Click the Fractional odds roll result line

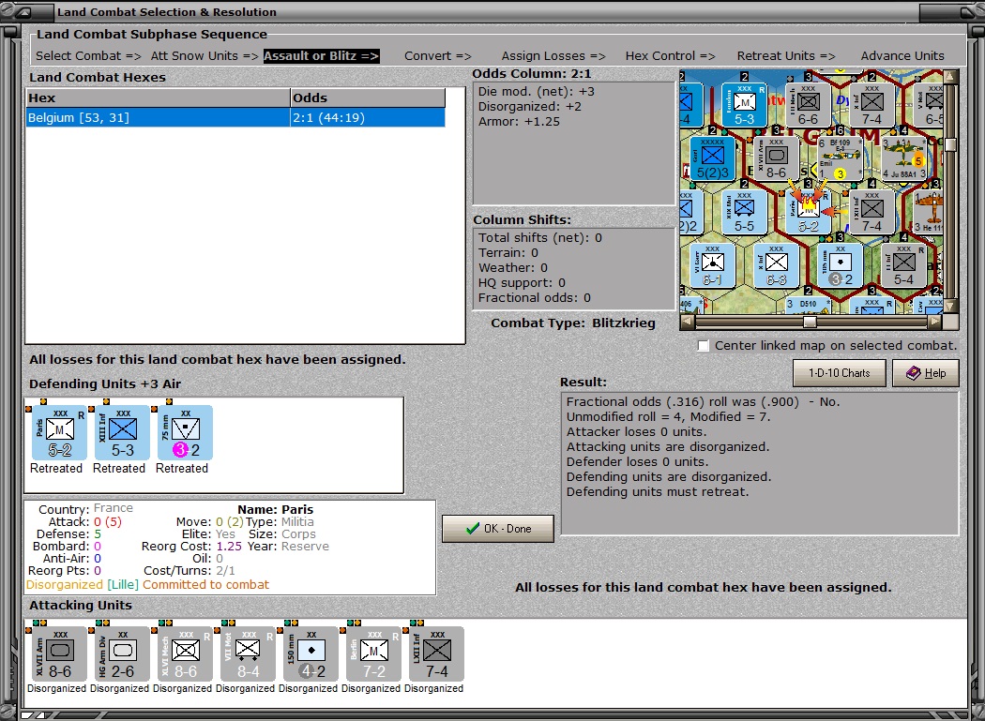coord(703,402)
